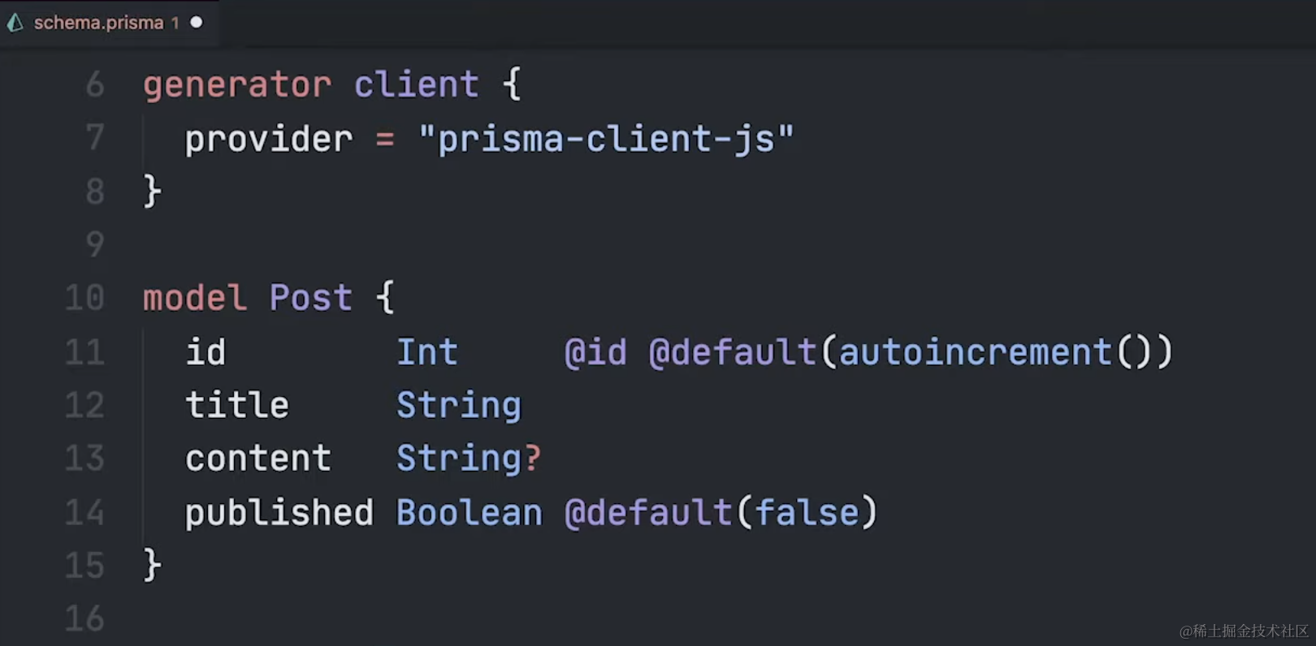
Task: Click the optional question mark after String
Action: click(x=533, y=459)
